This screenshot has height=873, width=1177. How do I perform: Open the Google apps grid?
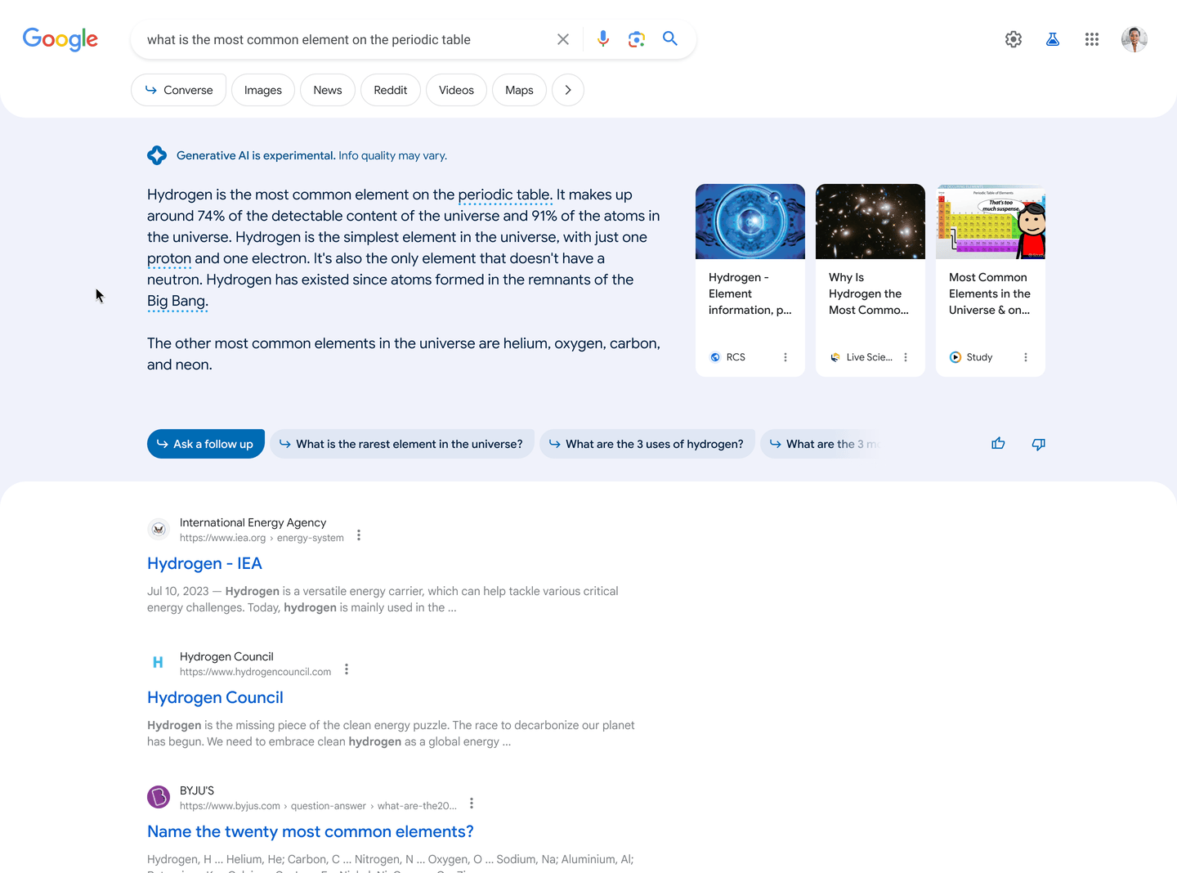pyautogui.click(x=1091, y=38)
